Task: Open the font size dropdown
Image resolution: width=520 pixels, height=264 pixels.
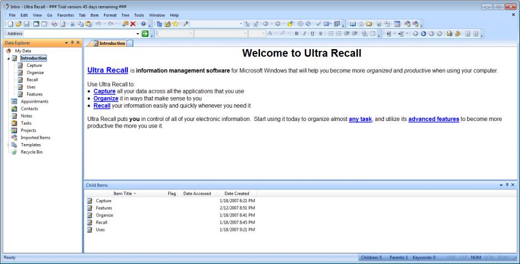Action: (x=263, y=34)
